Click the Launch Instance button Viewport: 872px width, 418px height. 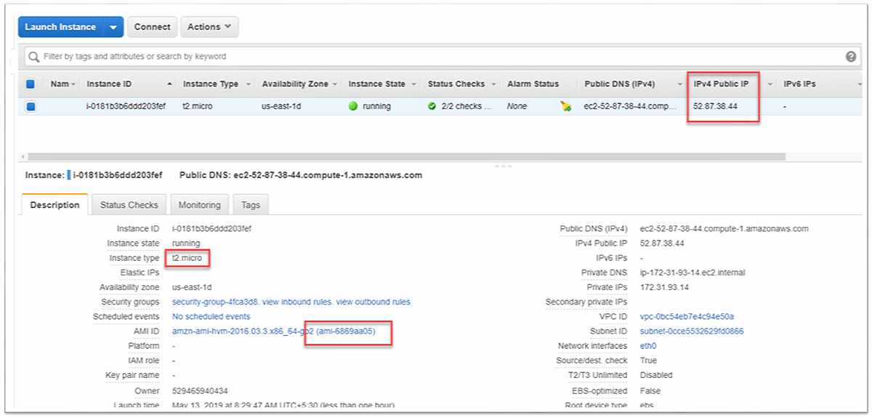pos(60,27)
